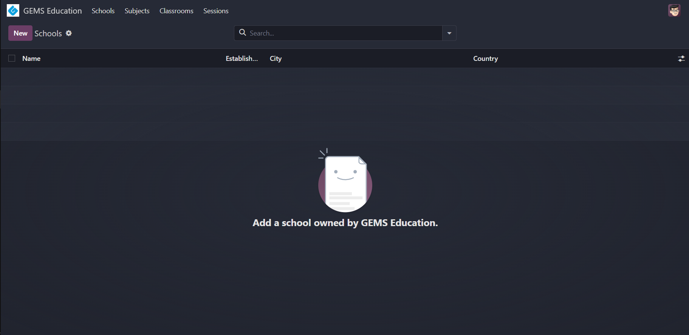This screenshot has width=689, height=335.
Task: Click the GEMS Education app logo icon
Action: click(x=13, y=11)
